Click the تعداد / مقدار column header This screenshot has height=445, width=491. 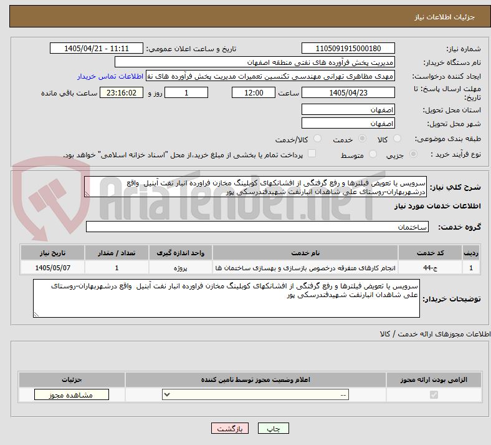click(x=117, y=253)
